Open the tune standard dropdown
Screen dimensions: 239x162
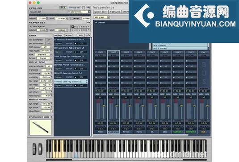click(43, 54)
